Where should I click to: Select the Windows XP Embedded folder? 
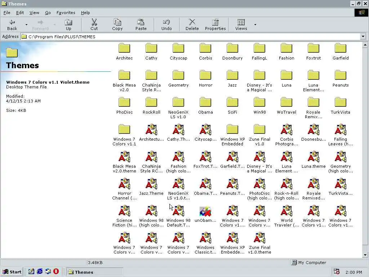232,135
